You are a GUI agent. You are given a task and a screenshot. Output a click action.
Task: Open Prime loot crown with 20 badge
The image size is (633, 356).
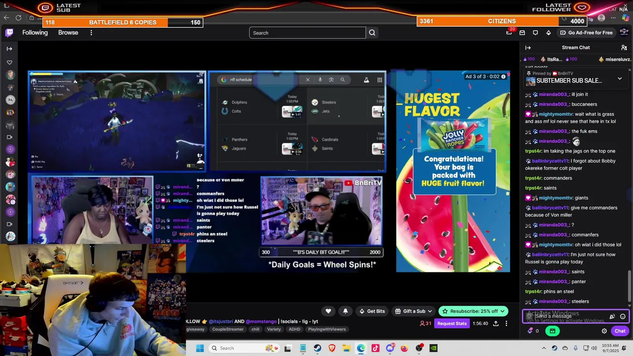click(509, 32)
